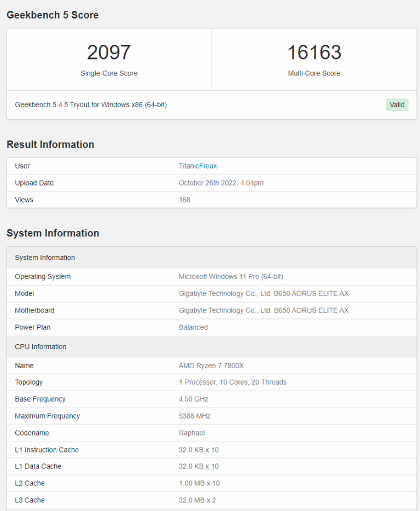Select the Motherboard row's B650 AORUS ELITE AX value
Image resolution: width=420 pixels, height=511 pixels.
pyautogui.click(x=263, y=310)
